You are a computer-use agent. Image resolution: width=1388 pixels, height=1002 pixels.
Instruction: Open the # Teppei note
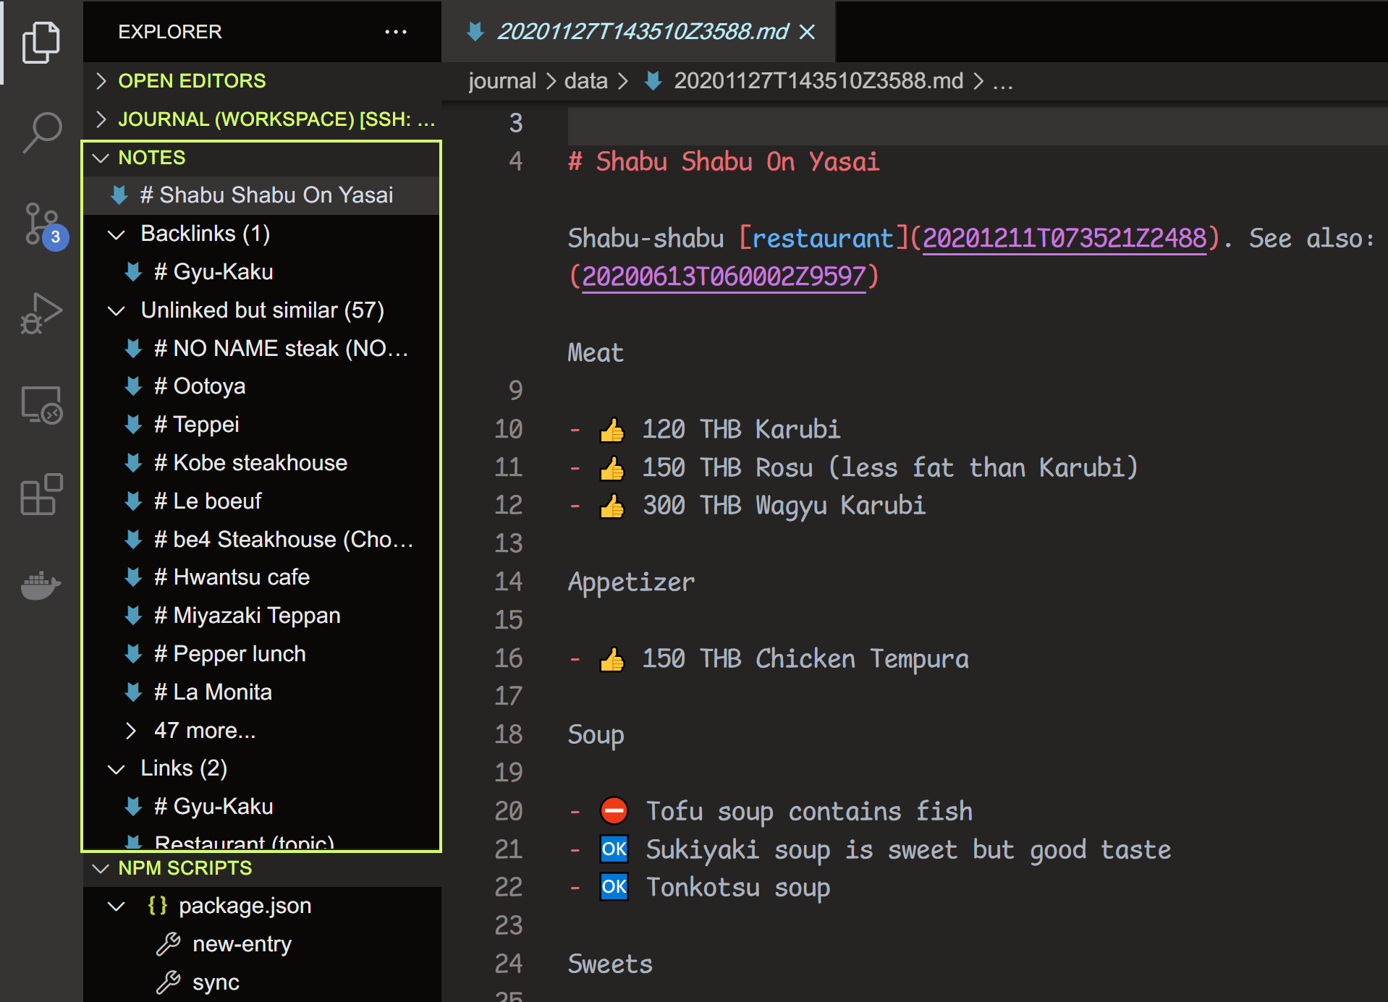261,425
